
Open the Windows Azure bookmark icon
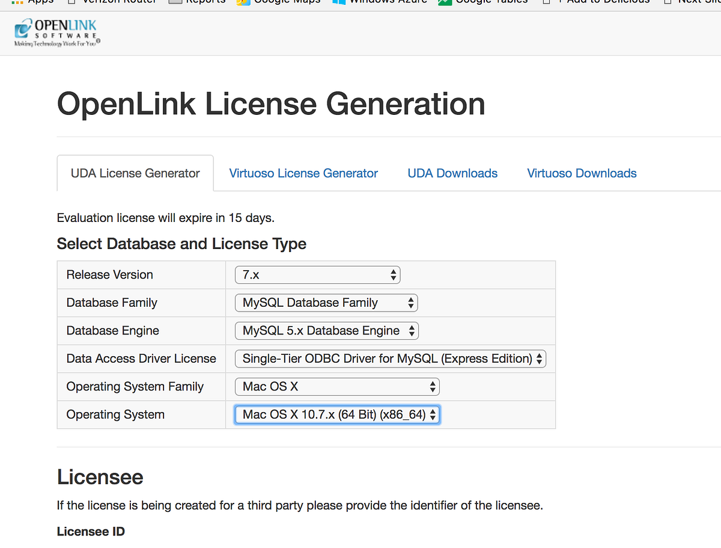tap(339, 2)
